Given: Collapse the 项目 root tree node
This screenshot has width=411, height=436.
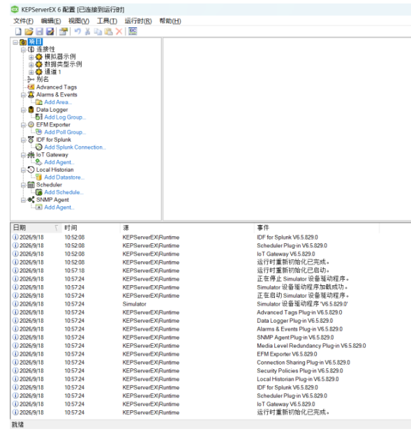Looking at the screenshot, I should (x=15, y=42).
